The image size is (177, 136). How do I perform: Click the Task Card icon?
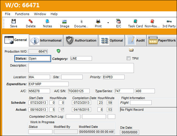[135, 21]
